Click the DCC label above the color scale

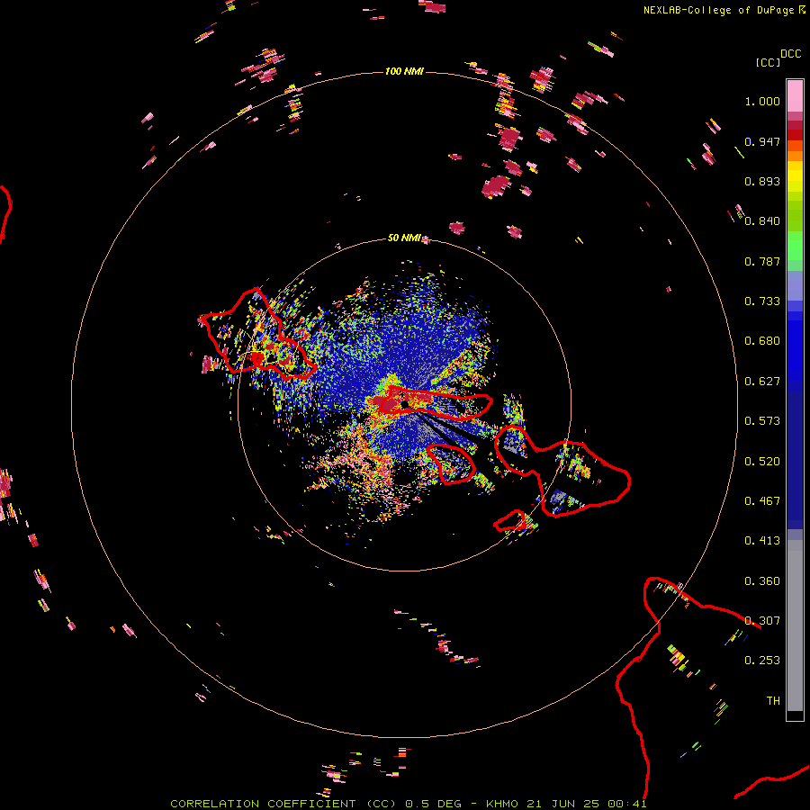791,53
